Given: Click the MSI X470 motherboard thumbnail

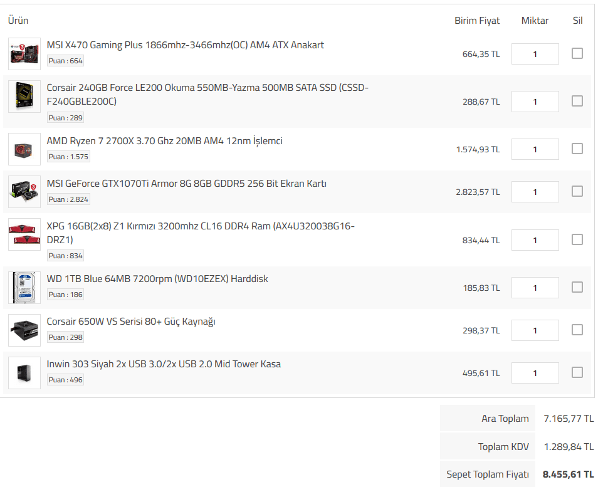Looking at the screenshot, I should tap(24, 53).
